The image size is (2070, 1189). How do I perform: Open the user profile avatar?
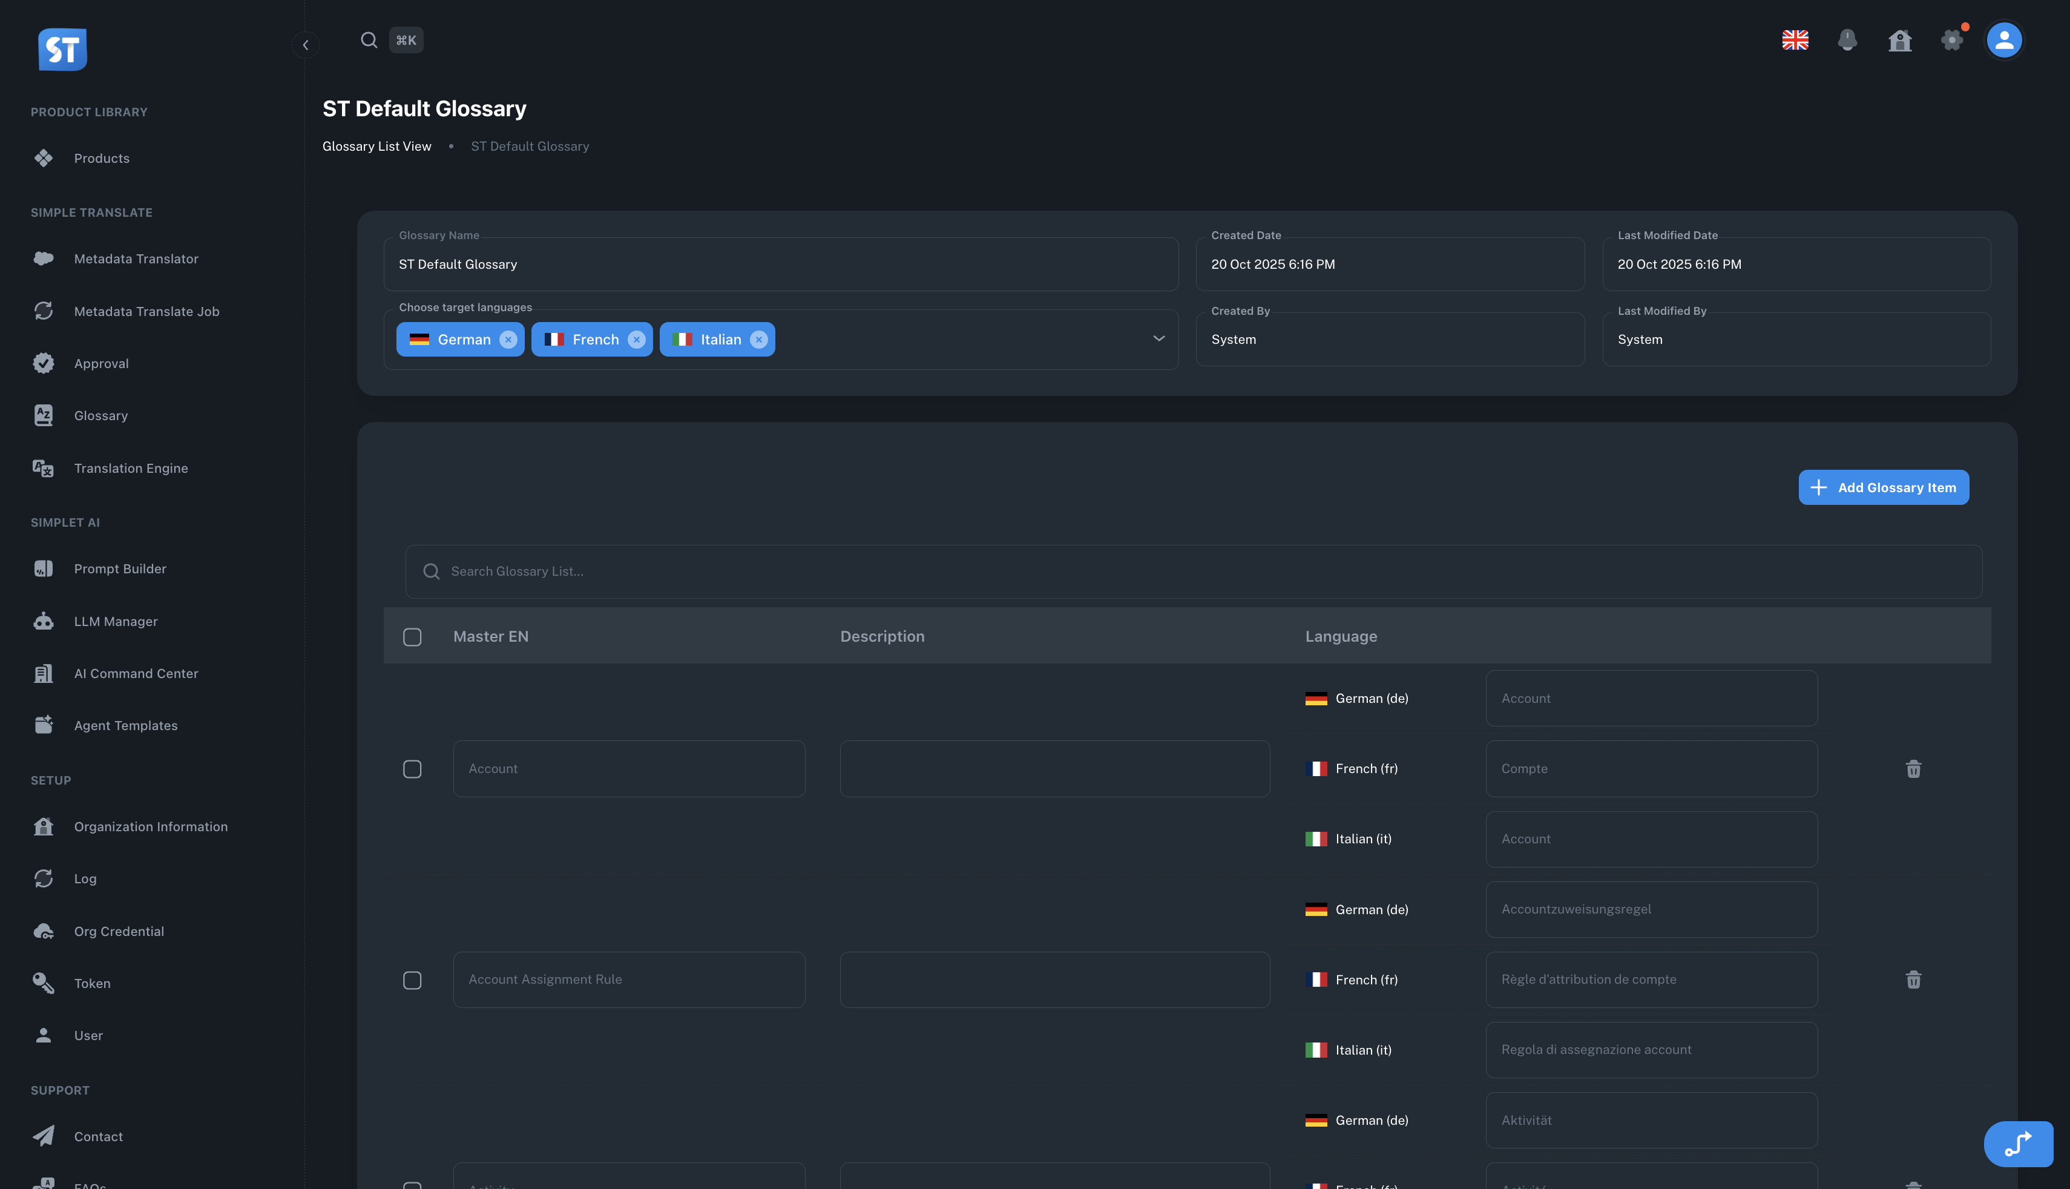point(2004,40)
